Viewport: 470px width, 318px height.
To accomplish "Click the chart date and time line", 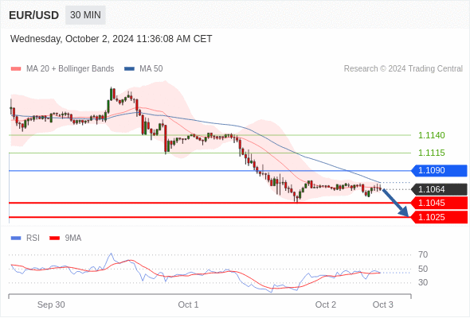I will 112,39.
